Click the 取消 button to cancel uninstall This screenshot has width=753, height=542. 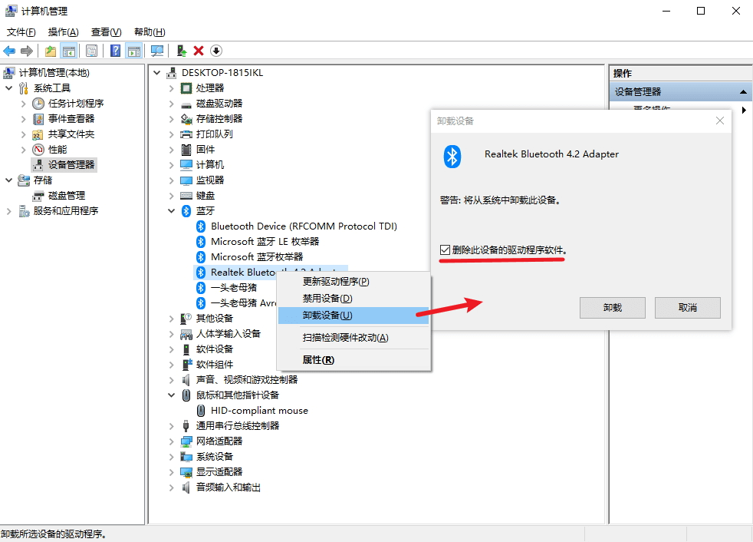click(687, 308)
